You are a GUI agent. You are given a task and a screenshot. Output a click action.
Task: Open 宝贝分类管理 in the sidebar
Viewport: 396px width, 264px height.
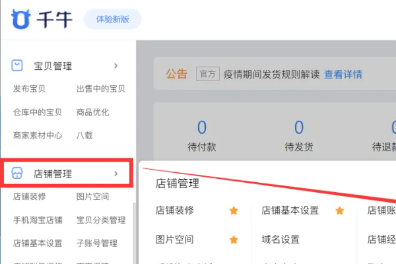100,220
